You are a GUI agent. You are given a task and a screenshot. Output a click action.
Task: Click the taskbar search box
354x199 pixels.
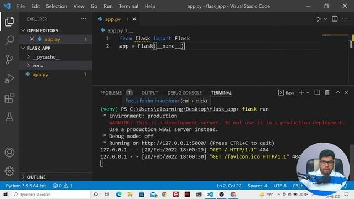tap(51, 194)
